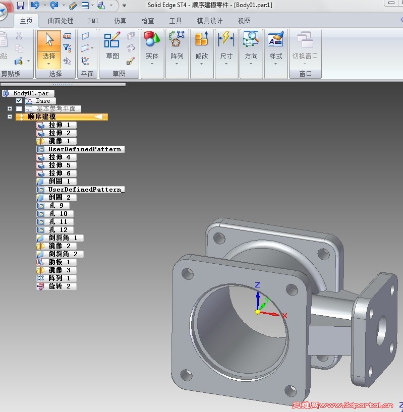403x412 pixels.
Task: Select the 拉伸 6 feature
Action: pyautogui.click(x=56, y=173)
